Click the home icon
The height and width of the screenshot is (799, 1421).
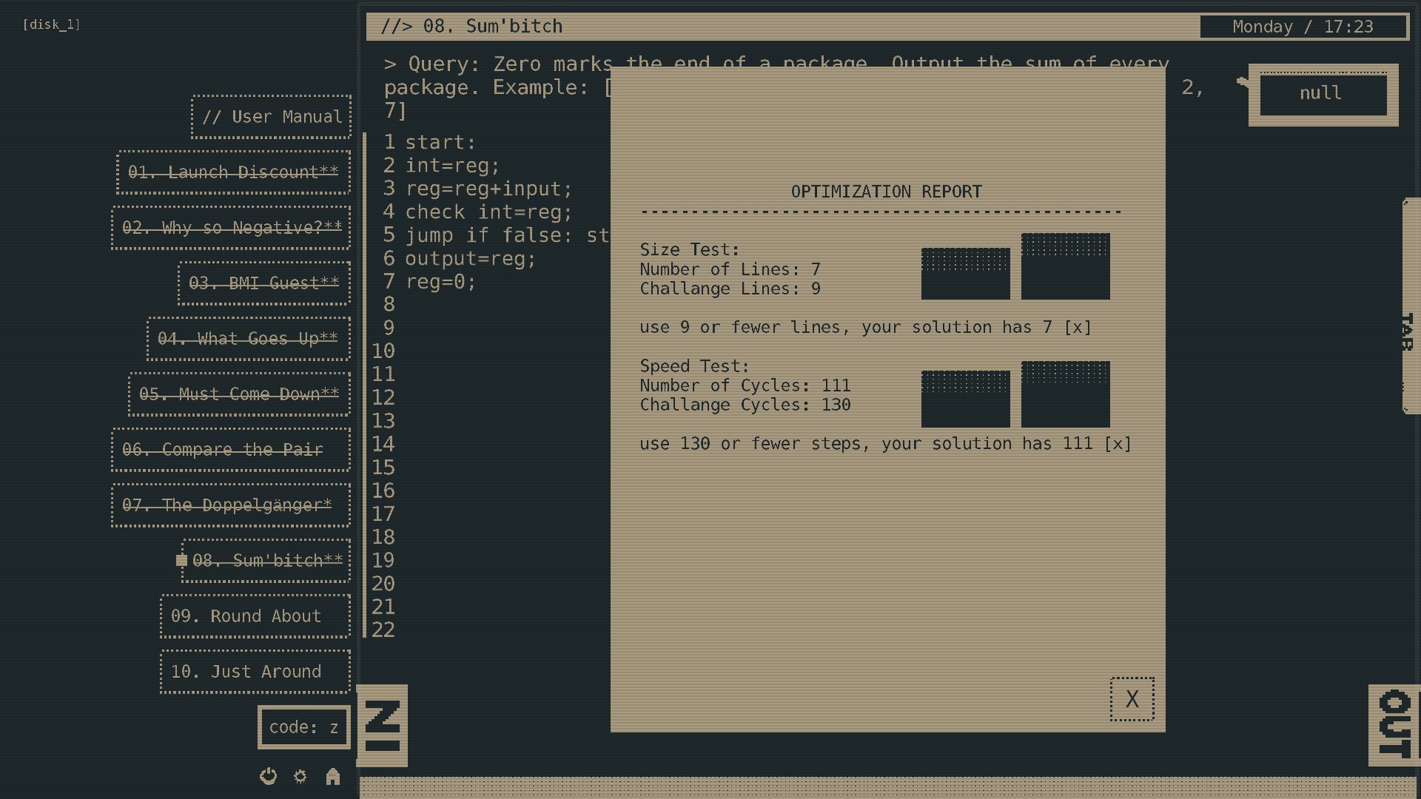(x=332, y=776)
